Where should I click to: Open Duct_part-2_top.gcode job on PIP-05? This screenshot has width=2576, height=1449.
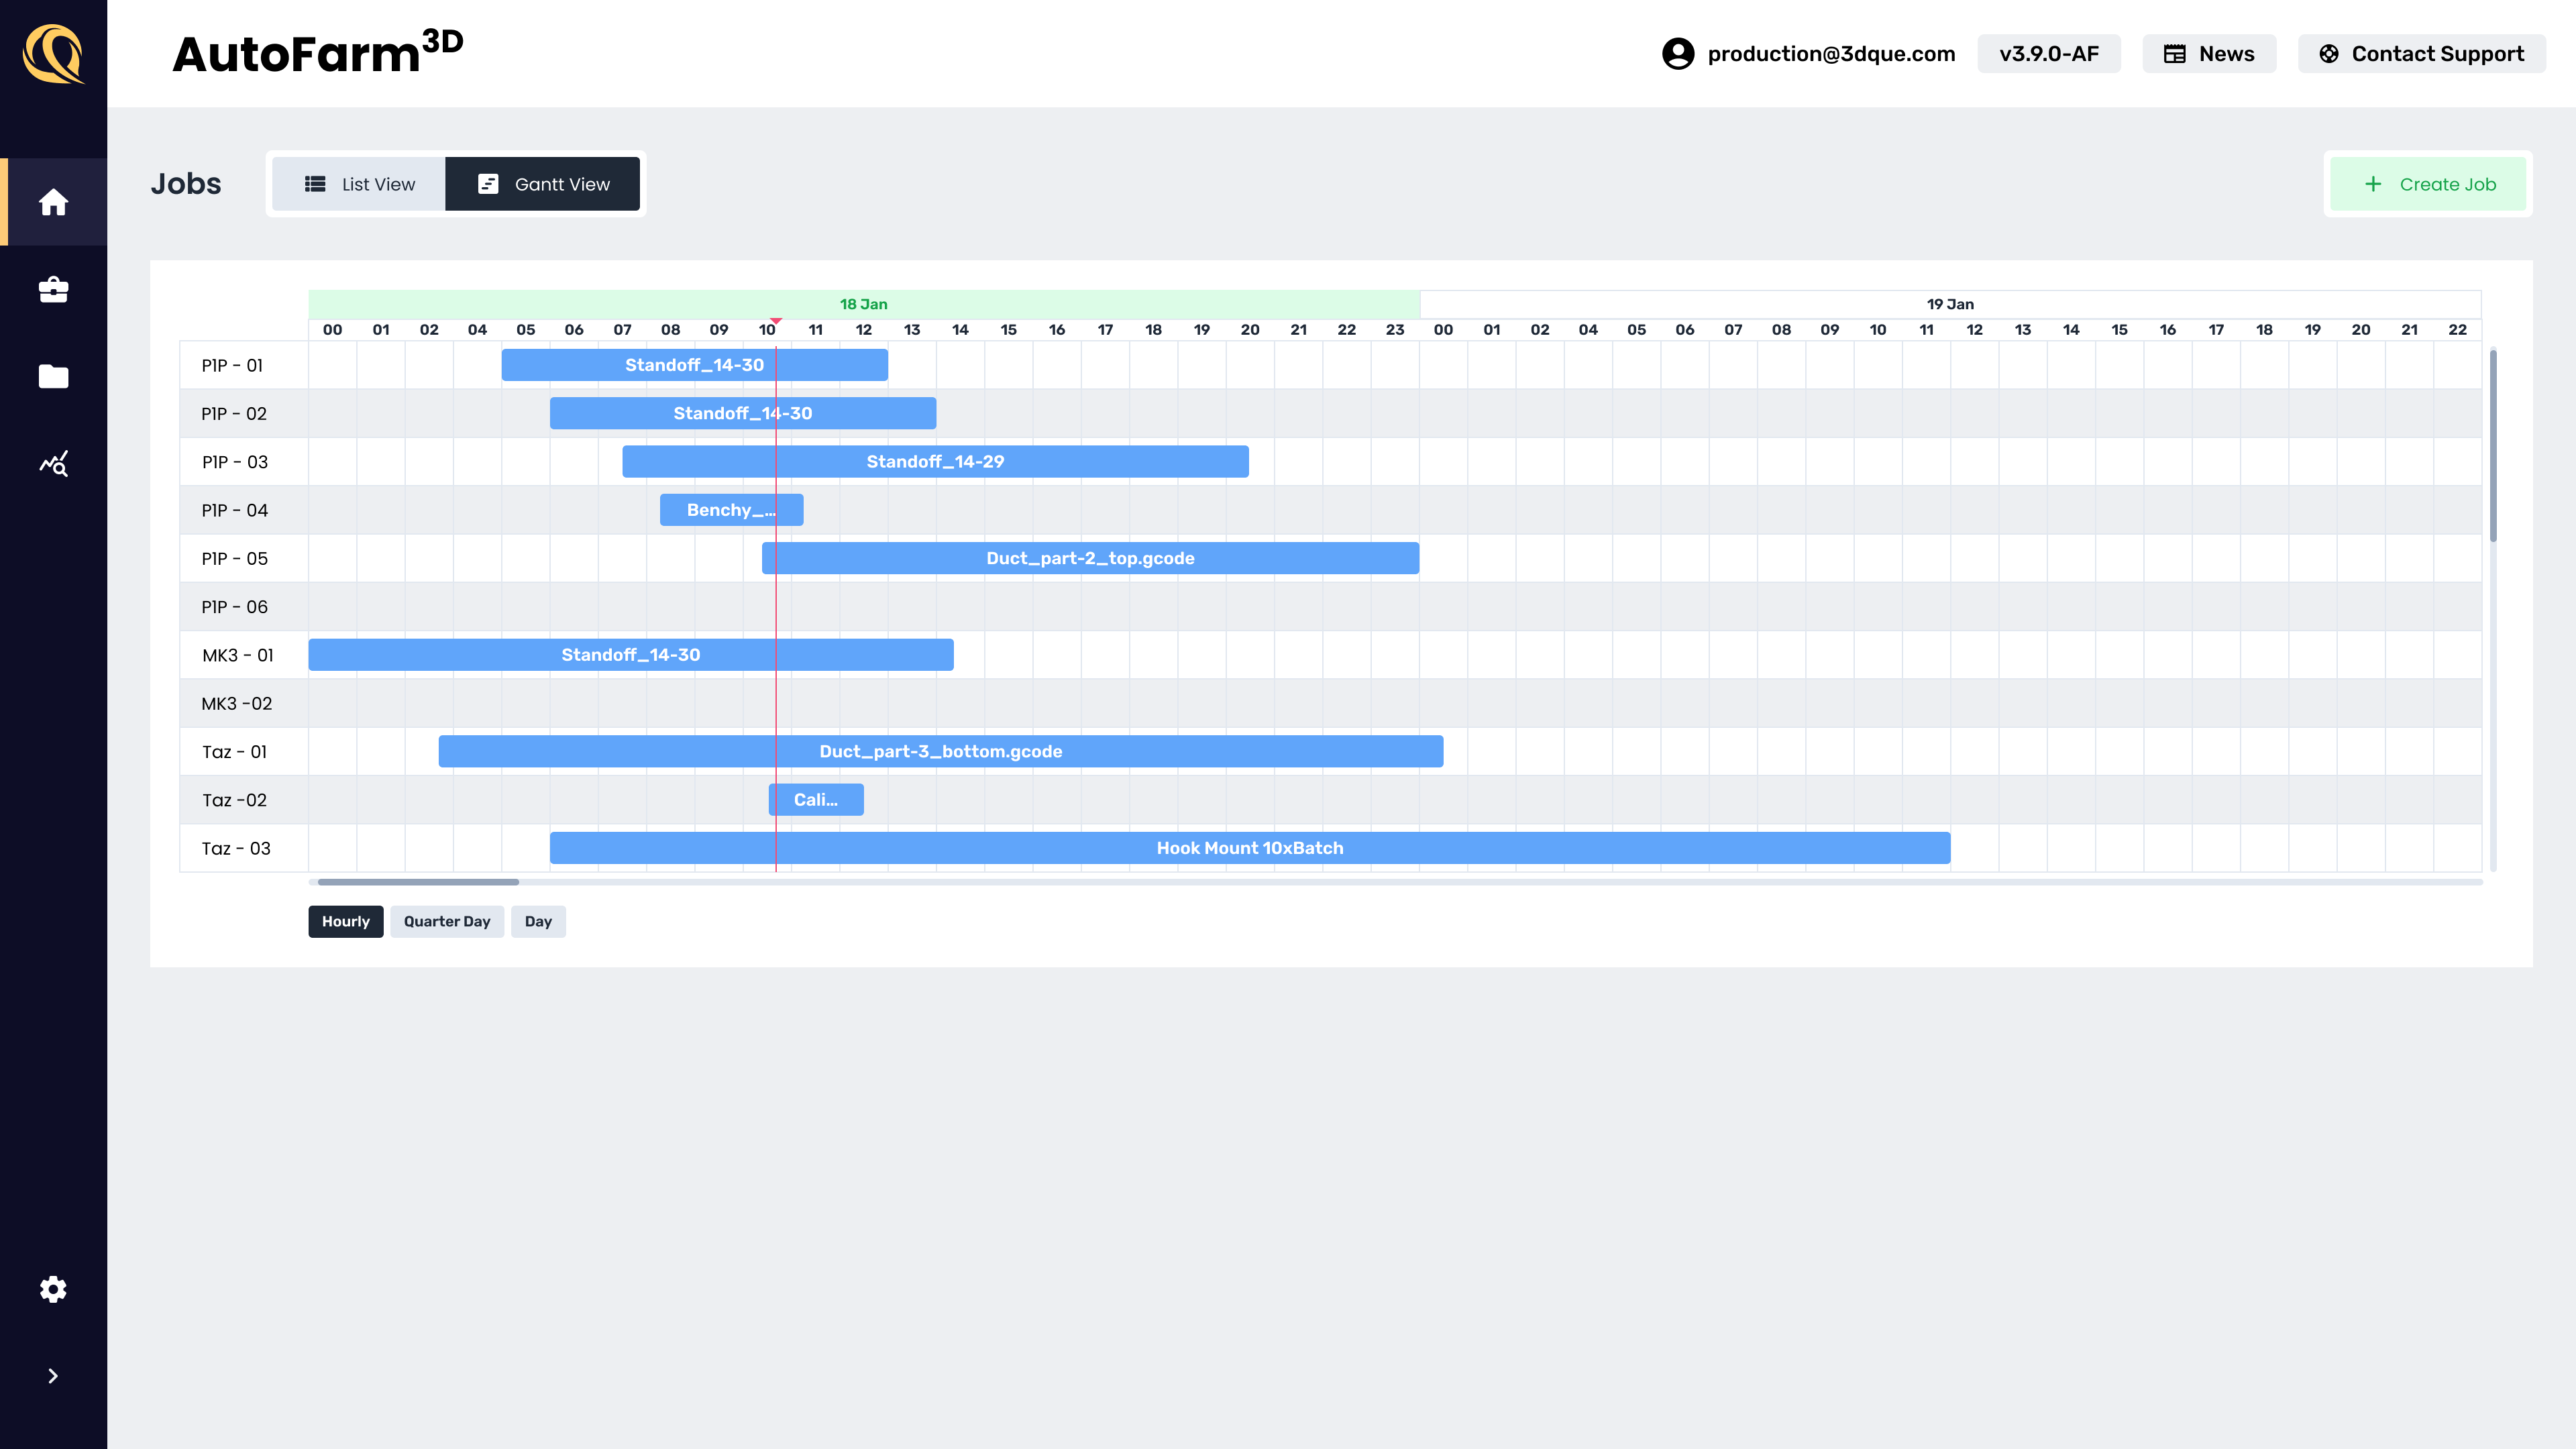1091,557
